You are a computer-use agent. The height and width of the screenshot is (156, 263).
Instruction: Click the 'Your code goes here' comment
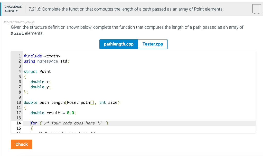[x=73, y=123]
